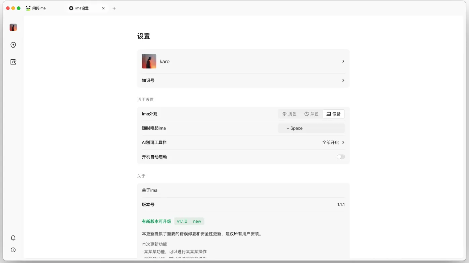
Task: Expand the karo account profile row
Action: pyautogui.click(x=343, y=61)
